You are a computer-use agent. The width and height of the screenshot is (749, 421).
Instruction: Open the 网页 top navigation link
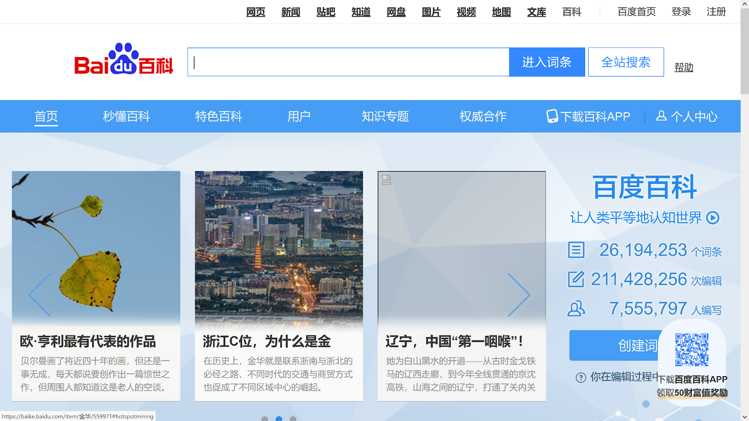coord(256,12)
